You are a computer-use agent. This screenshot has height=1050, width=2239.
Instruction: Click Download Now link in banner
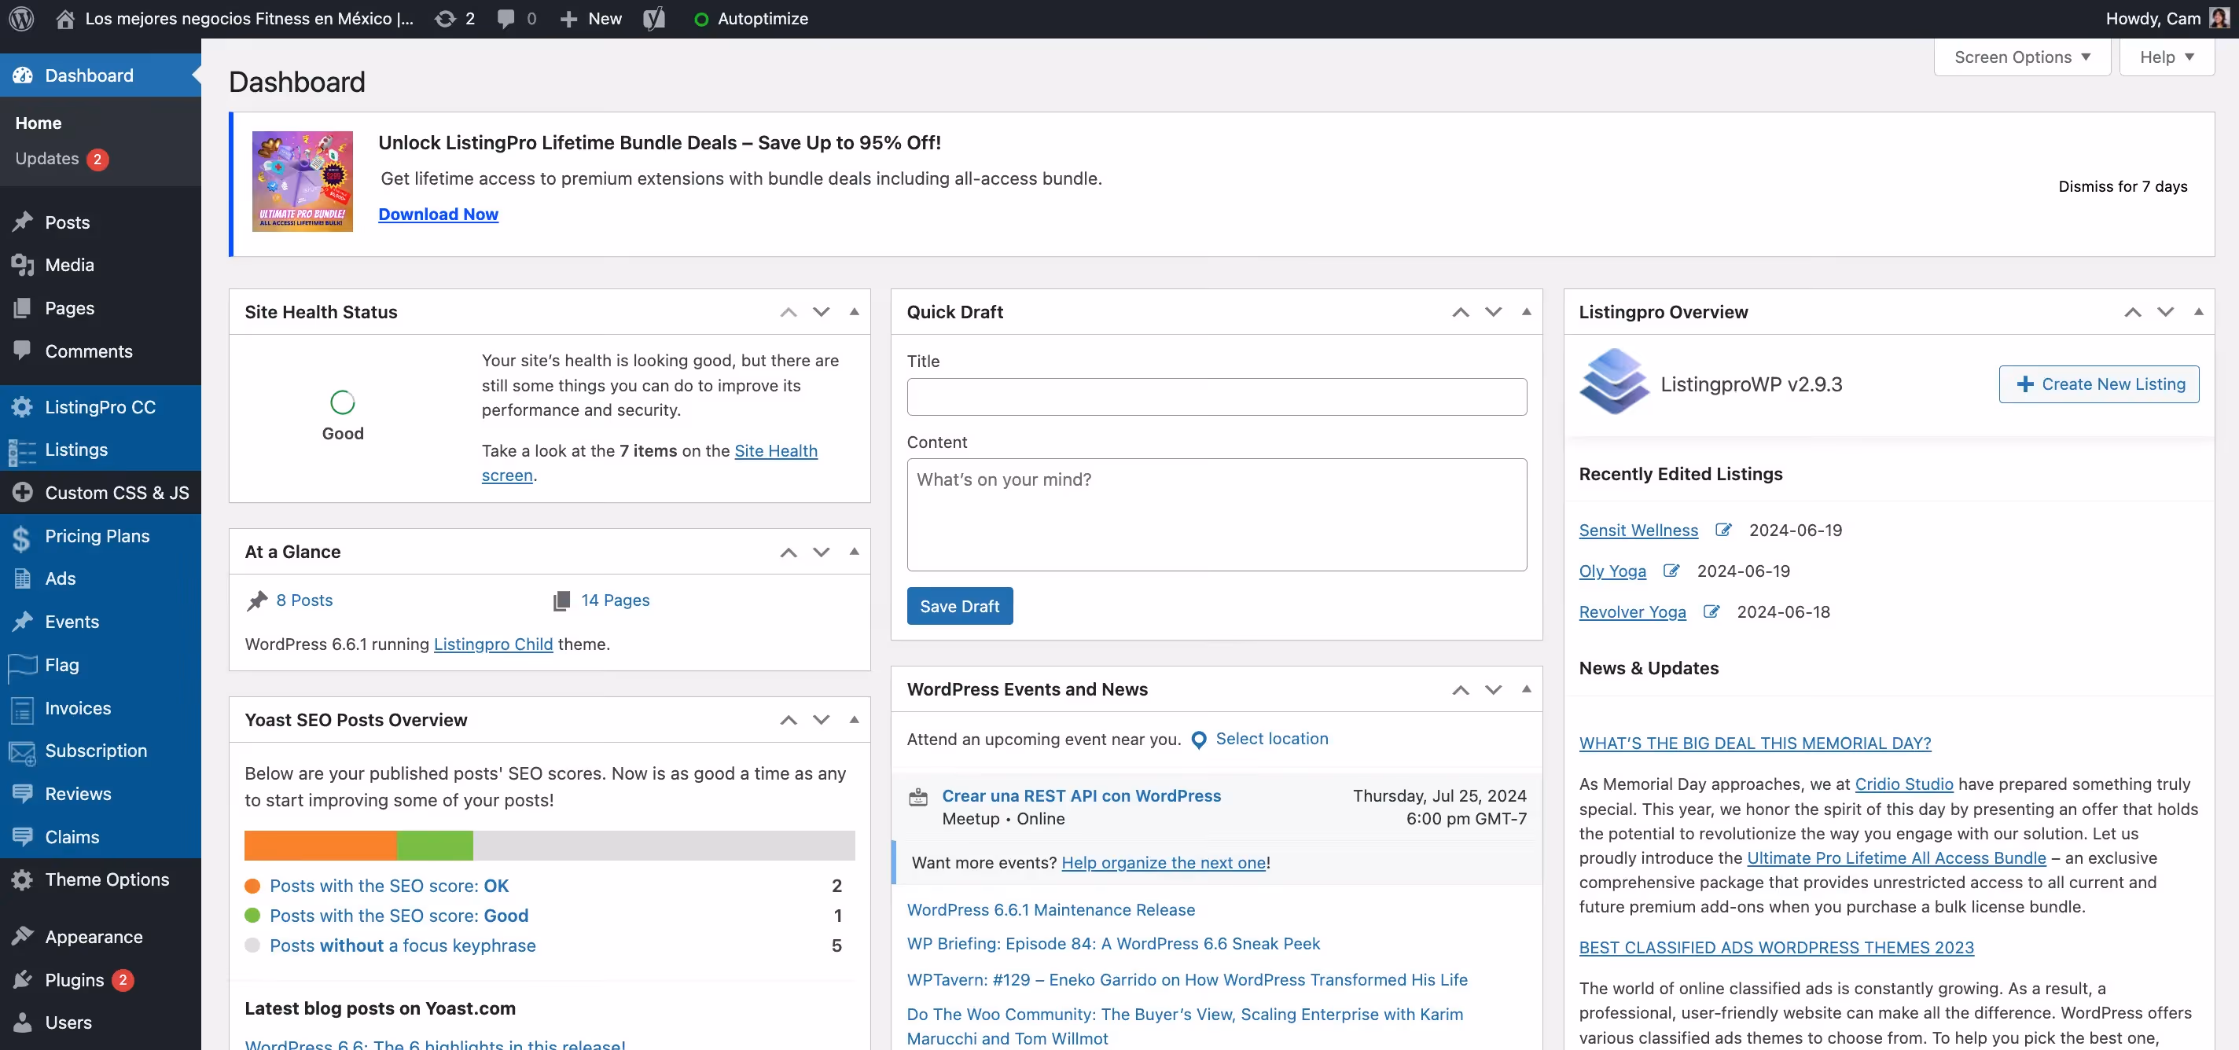(438, 214)
